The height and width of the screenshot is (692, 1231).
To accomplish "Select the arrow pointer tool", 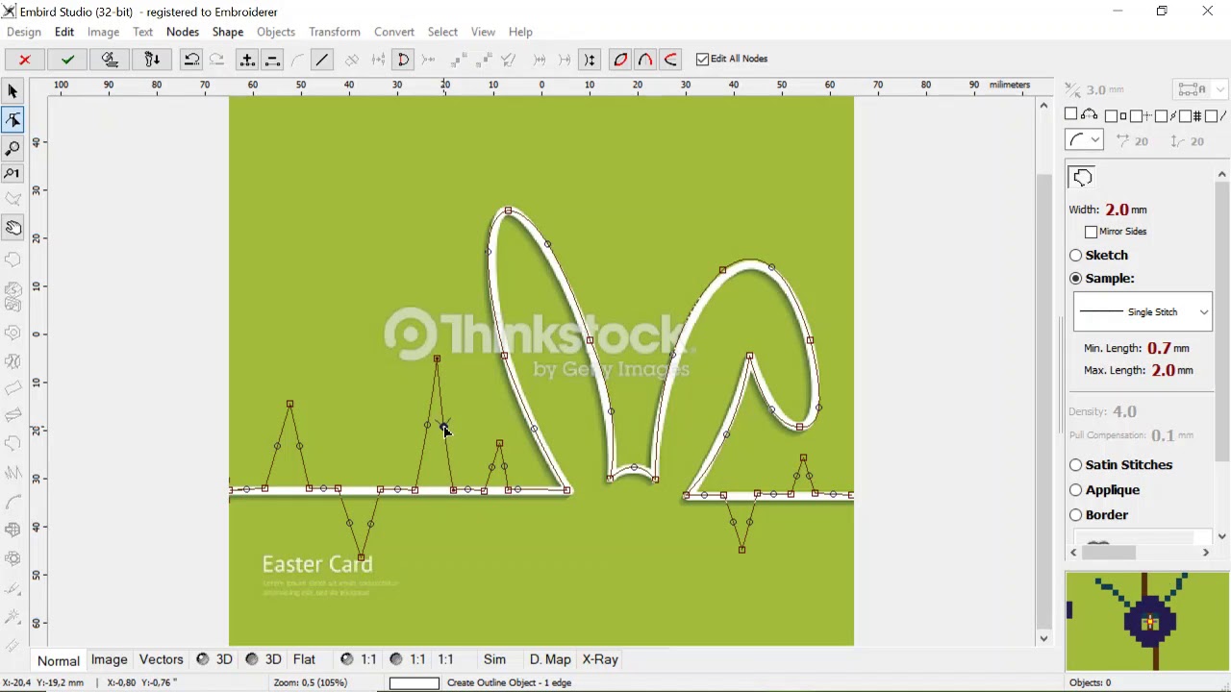I will pos(13,92).
